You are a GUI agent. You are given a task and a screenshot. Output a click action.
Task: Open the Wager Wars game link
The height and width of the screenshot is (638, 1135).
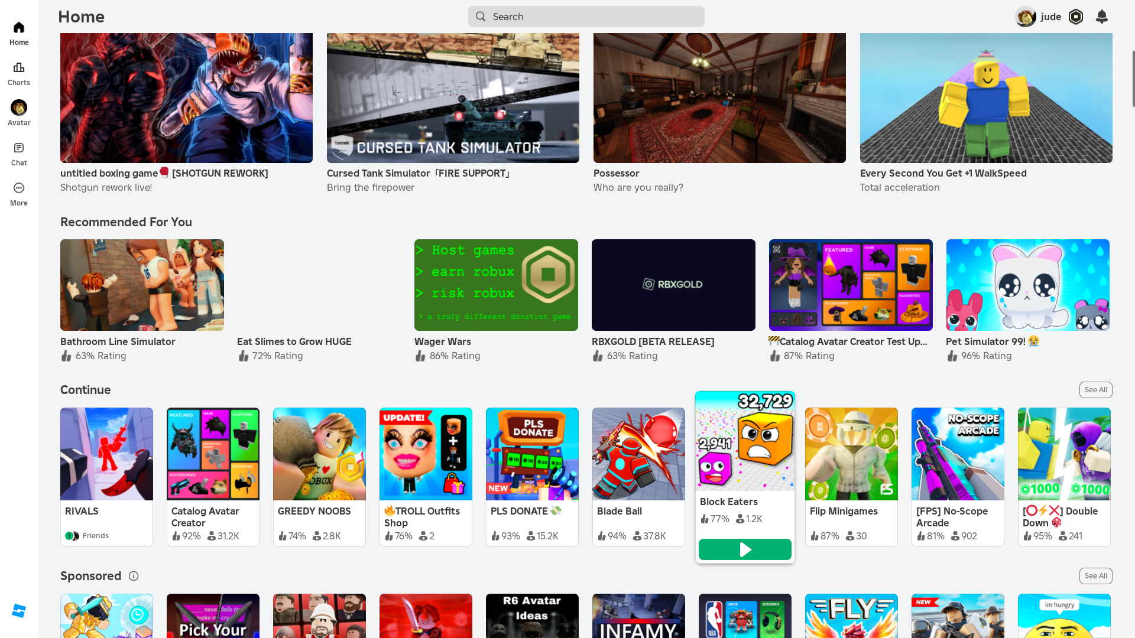pyautogui.click(x=442, y=341)
